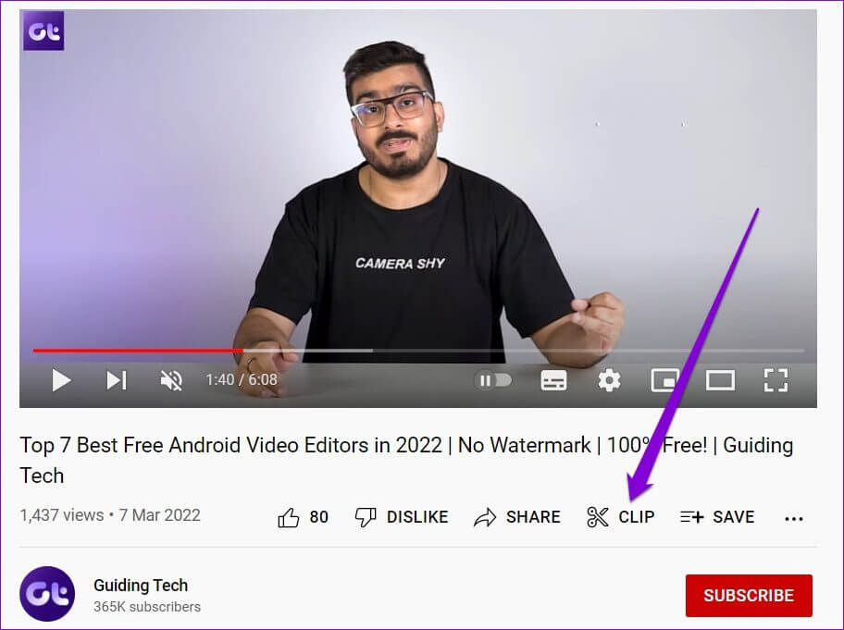Save video to a playlist
This screenshot has height=630, width=844.
pyautogui.click(x=717, y=517)
